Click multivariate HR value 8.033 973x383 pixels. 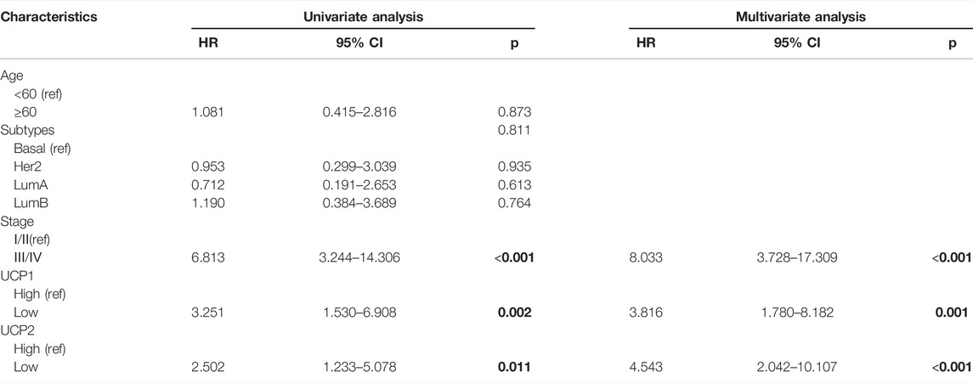tap(646, 258)
